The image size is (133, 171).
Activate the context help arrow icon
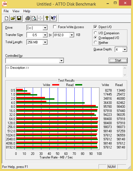point(53,18)
